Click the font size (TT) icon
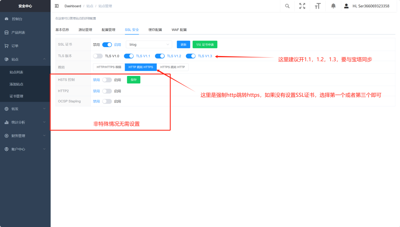 pyautogui.click(x=317, y=6)
